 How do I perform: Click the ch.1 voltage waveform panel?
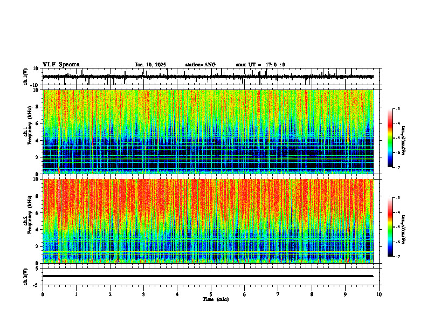click(x=212, y=77)
